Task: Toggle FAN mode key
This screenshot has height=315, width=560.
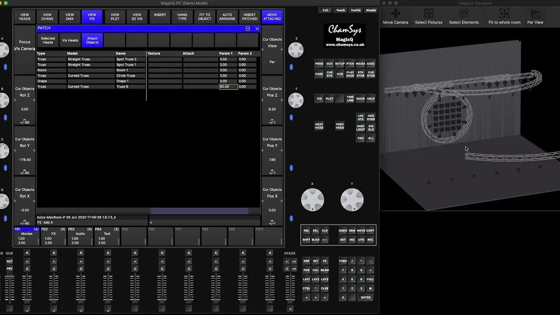Action: tap(360, 138)
